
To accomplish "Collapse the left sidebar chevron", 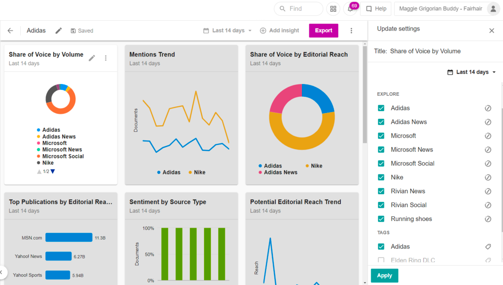I will coord(2,273).
